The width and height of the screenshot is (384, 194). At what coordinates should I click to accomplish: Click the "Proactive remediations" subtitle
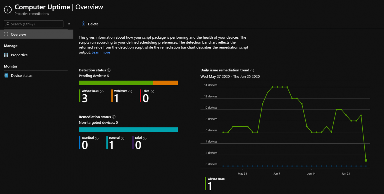click(x=32, y=14)
